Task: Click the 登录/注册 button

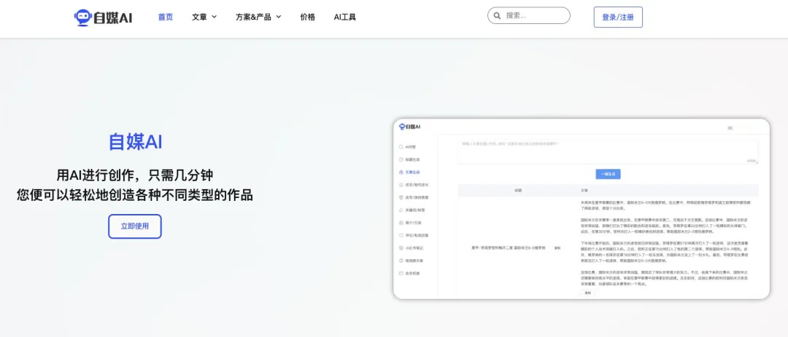Action: 618,17
